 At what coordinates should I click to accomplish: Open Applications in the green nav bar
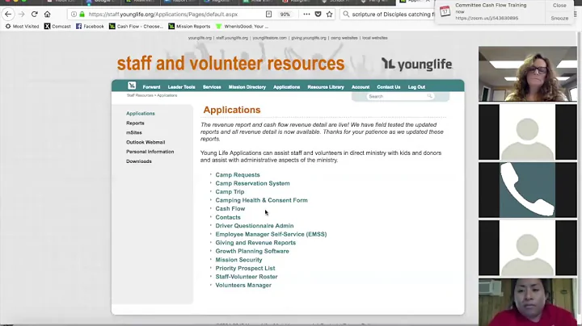click(x=286, y=87)
